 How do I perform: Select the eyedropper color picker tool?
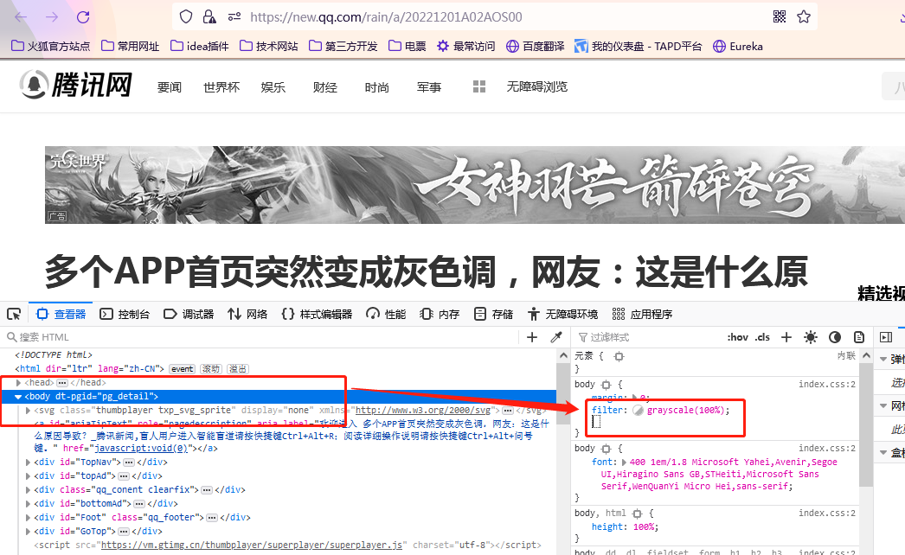556,337
